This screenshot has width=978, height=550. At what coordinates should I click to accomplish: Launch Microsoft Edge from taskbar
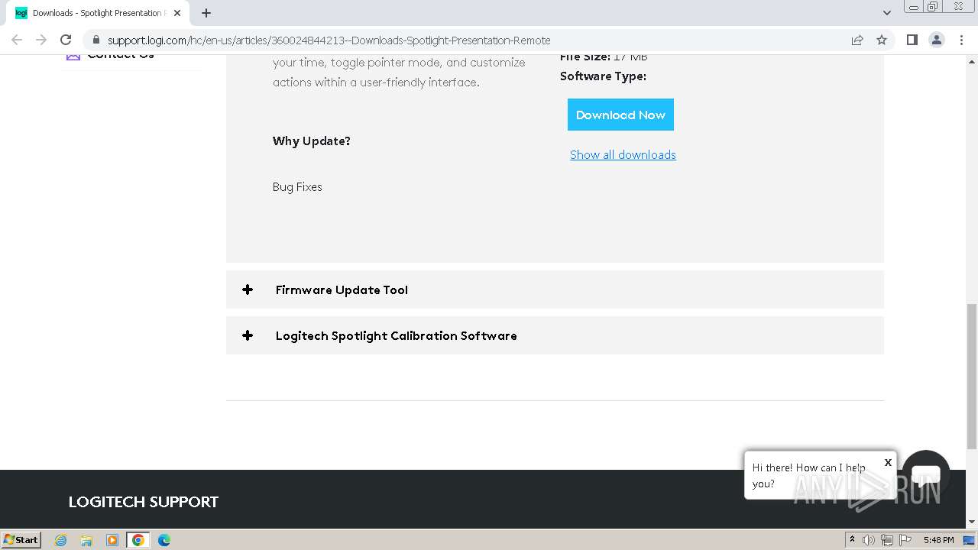coord(164,540)
